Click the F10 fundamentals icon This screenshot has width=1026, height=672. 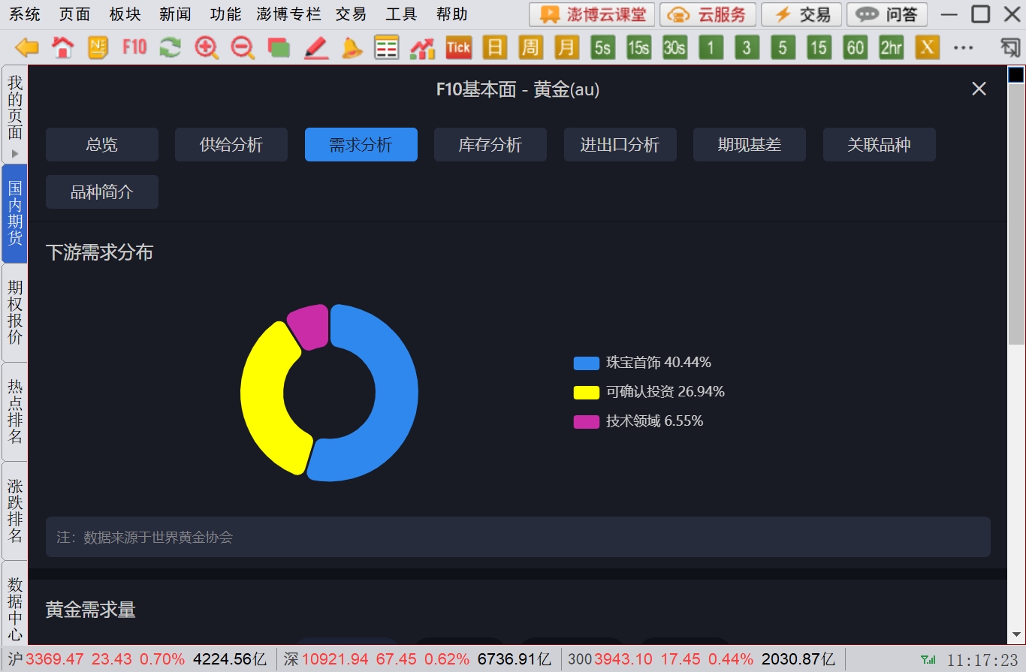[x=134, y=47]
